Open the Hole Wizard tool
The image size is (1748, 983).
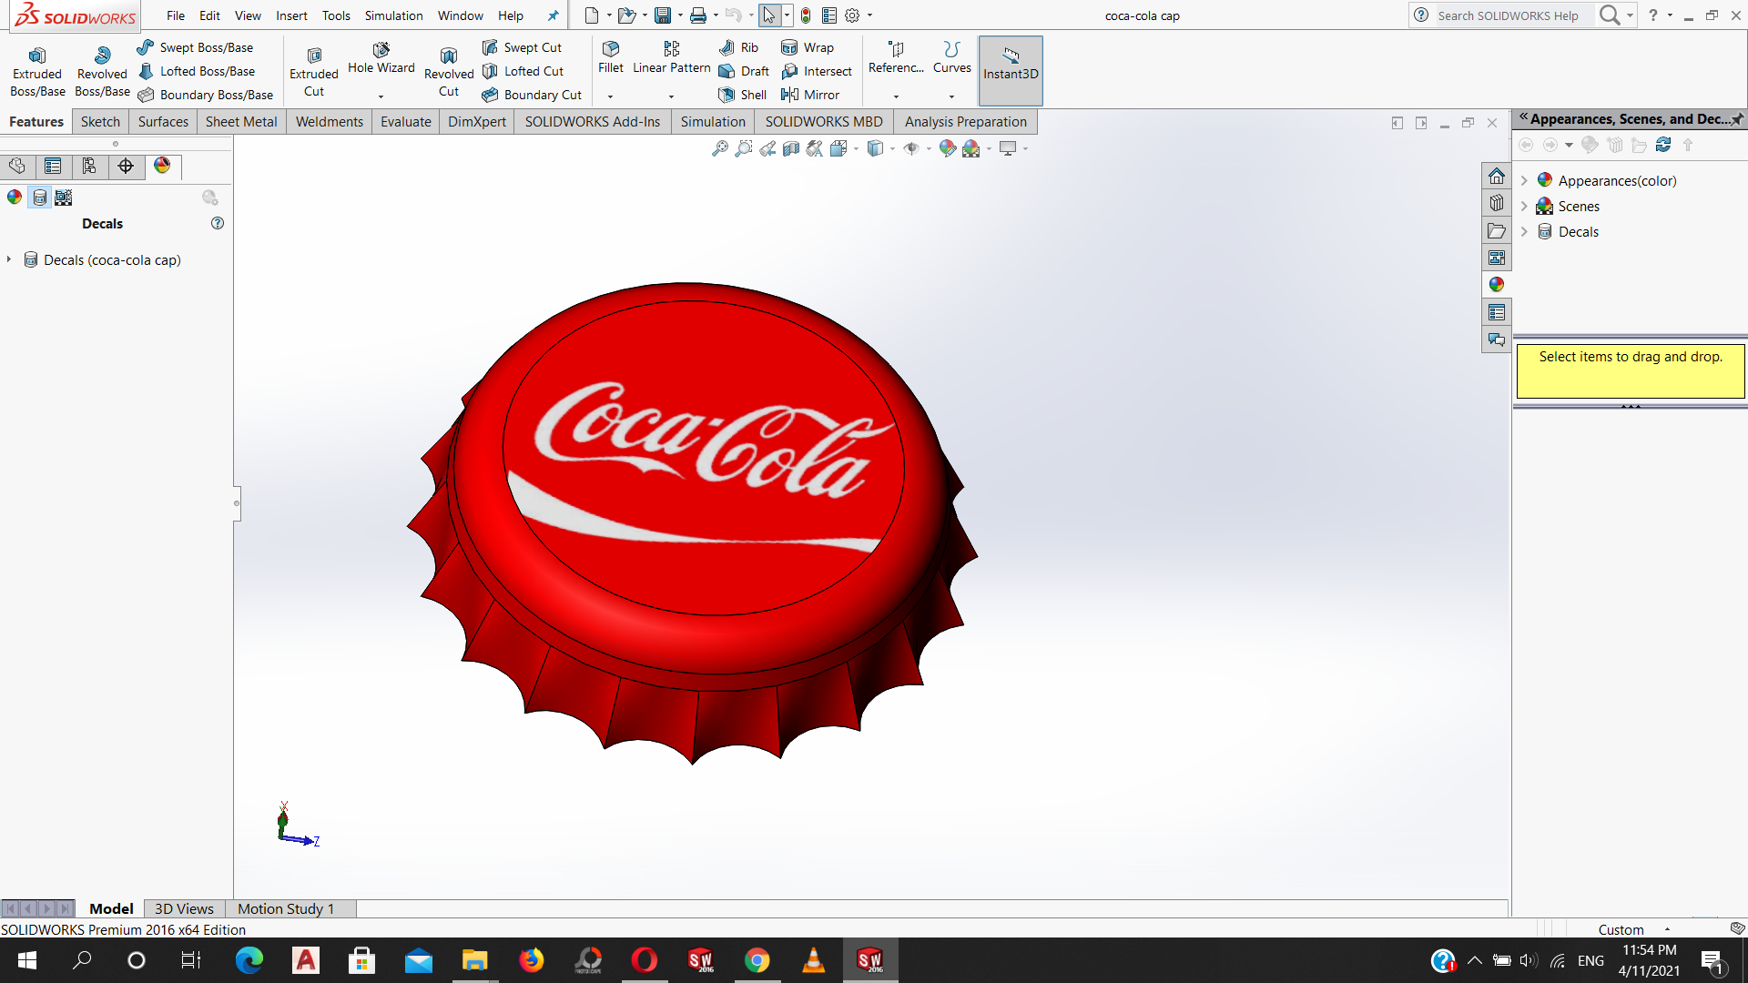[381, 58]
